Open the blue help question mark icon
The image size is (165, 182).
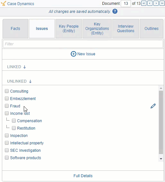[115, 11]
